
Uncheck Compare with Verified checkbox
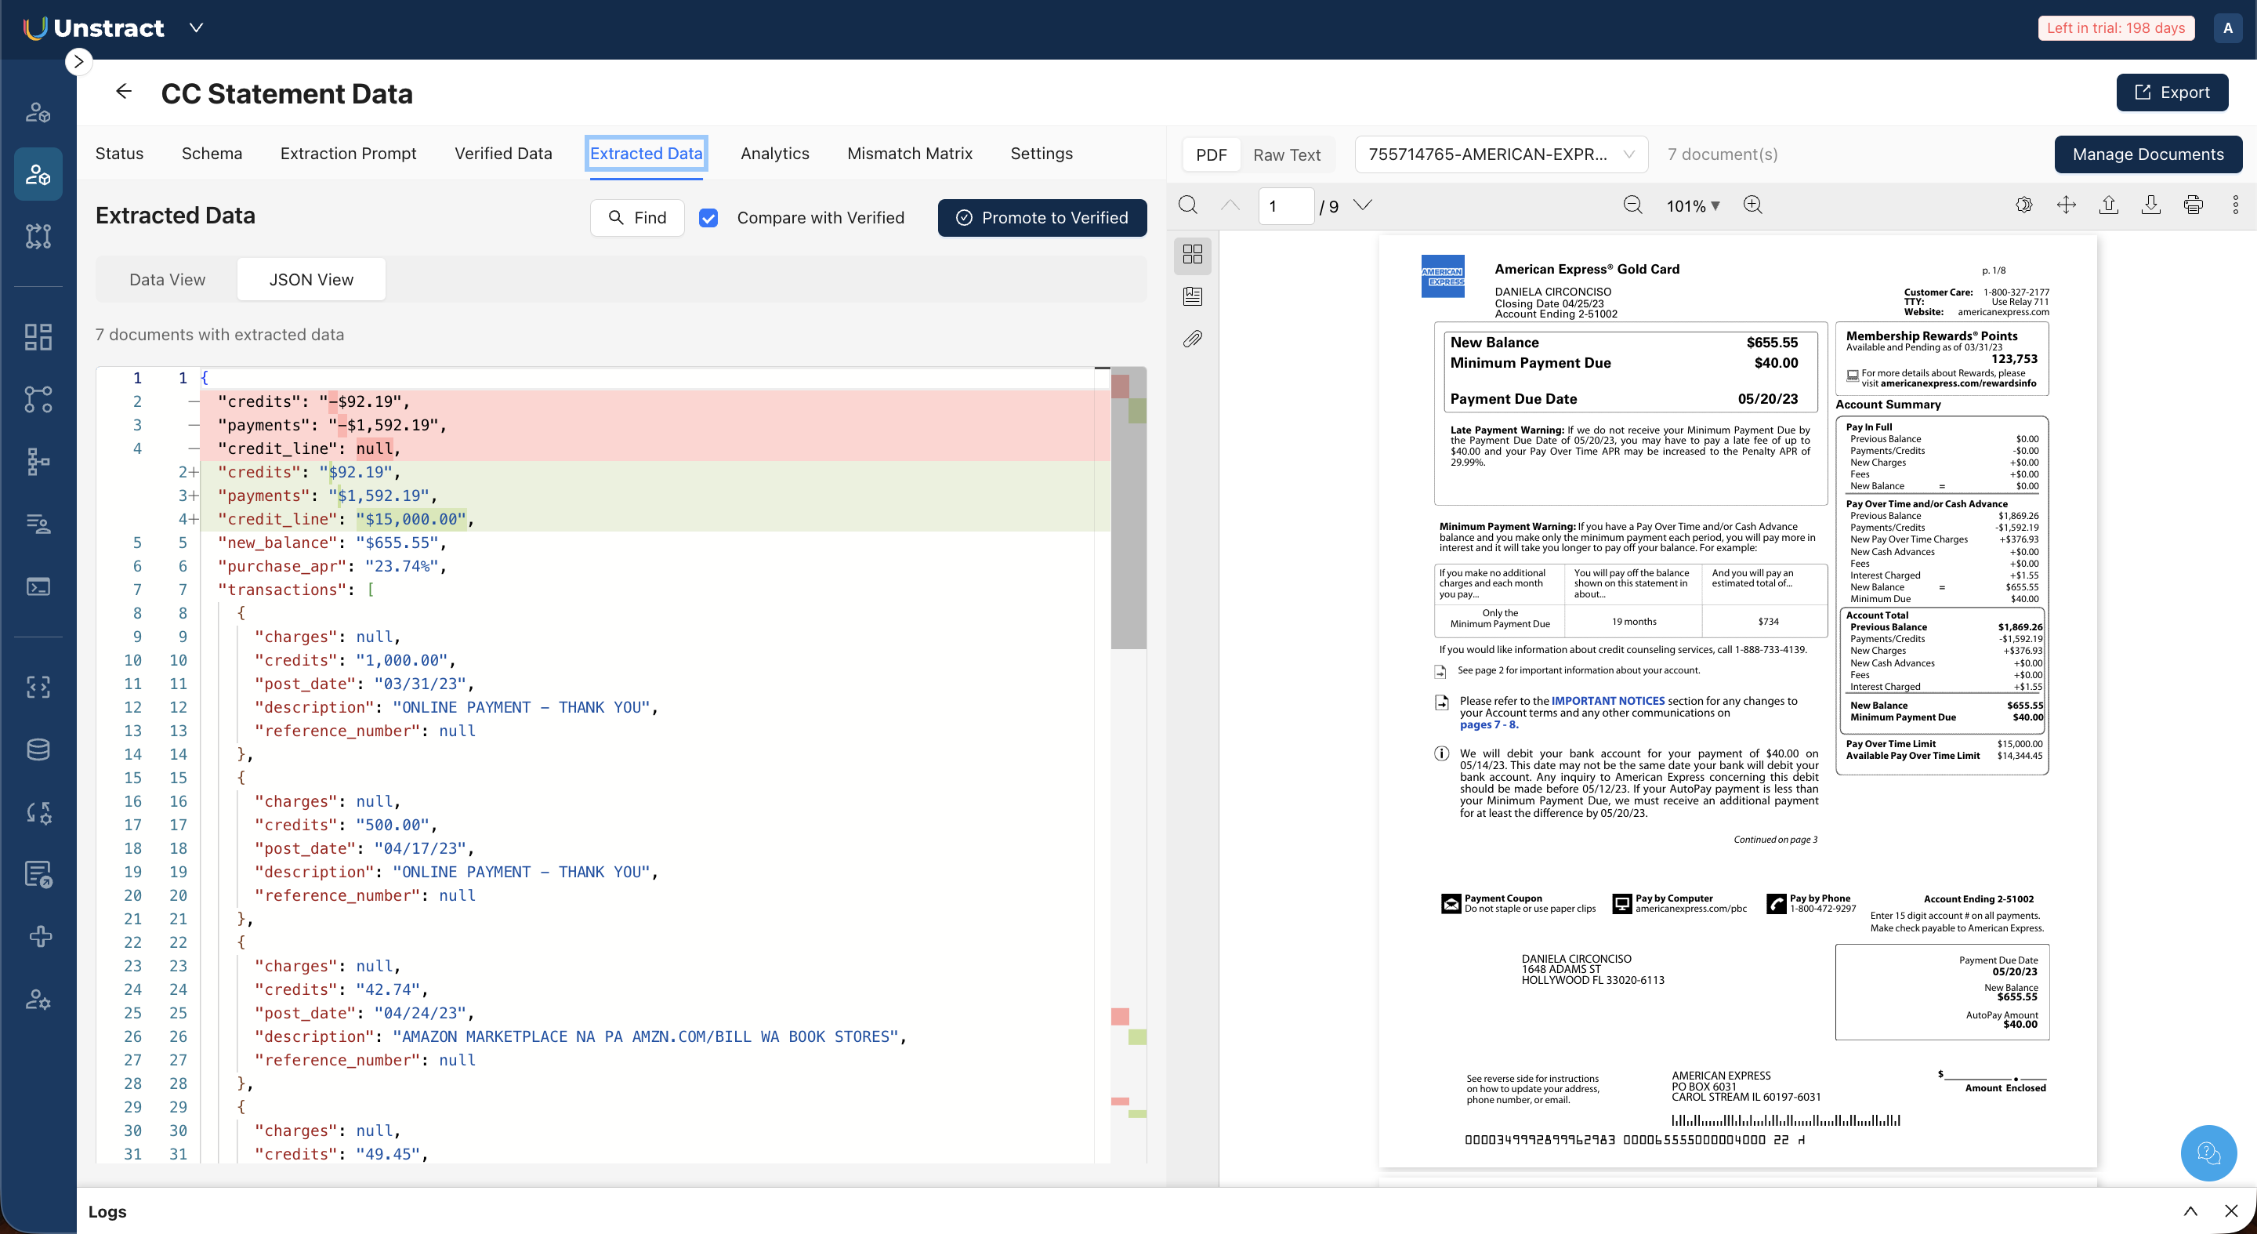click(708, 218)
